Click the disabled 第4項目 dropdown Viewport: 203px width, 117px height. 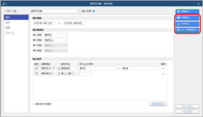coord(56,51)
